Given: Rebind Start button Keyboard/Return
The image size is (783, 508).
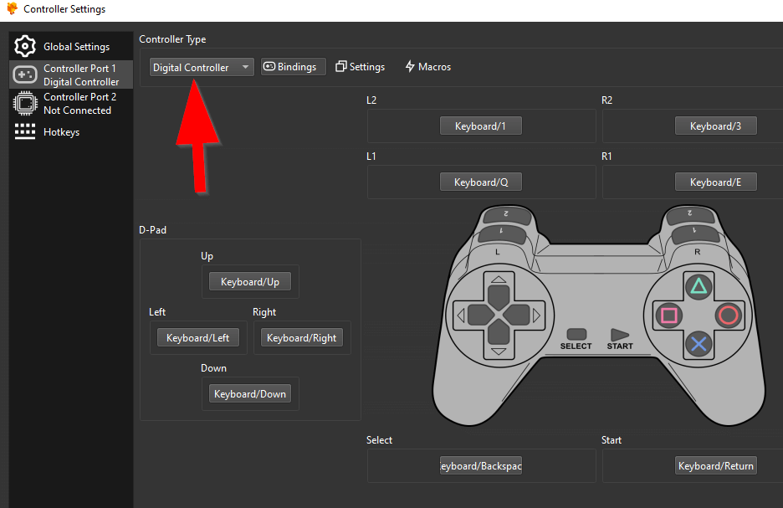Looking at the screenshot, I should (715, 465).
